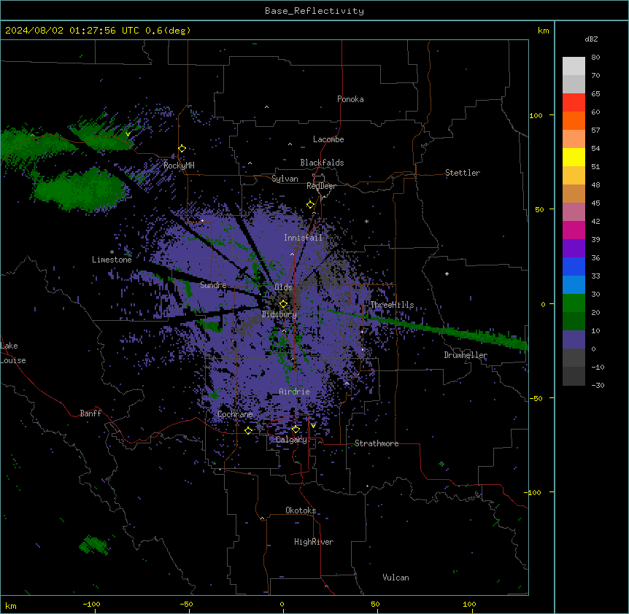Screen dimensions: 629x614
Task: Click the white asterisk above Limestone
Action: coord(112,252)
